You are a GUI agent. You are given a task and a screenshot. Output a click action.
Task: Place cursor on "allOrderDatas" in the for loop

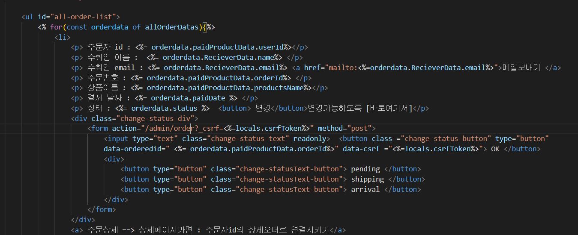171,27
